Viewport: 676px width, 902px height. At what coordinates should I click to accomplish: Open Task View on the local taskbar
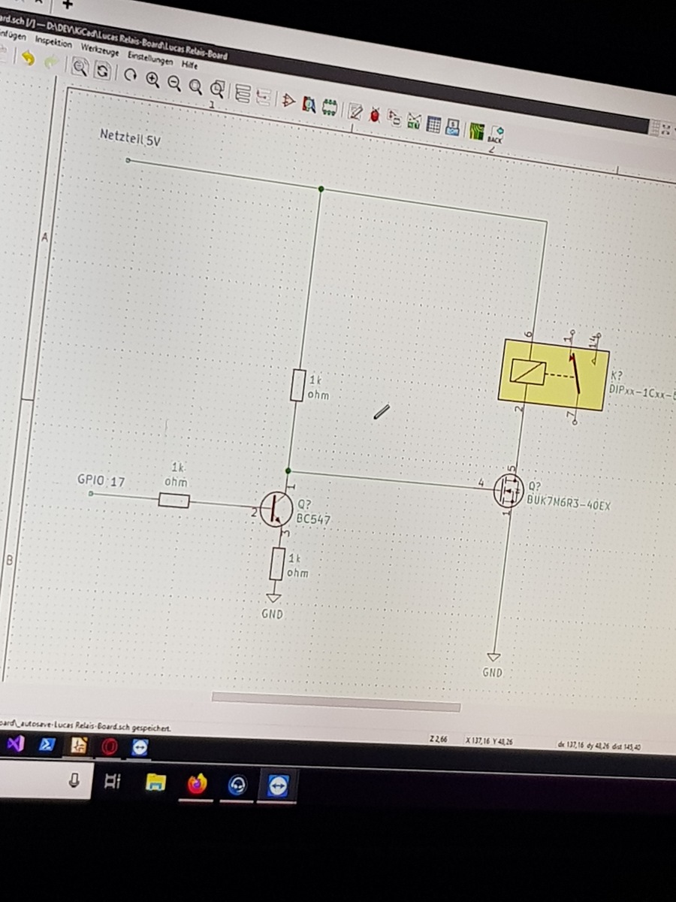(112, 782)
